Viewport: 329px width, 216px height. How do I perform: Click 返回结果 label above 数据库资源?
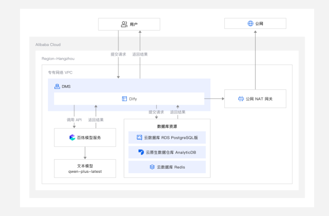click(x=178, y=112)
